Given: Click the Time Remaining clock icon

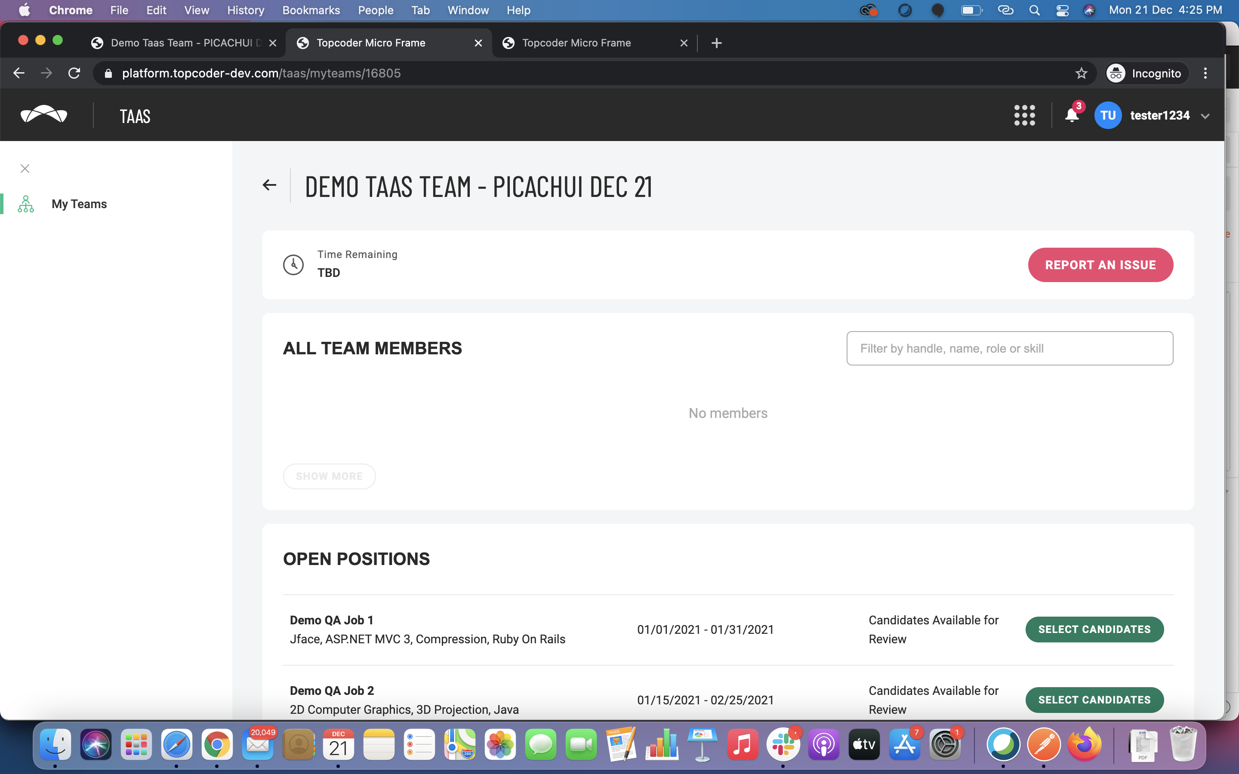Looking at the screenshot, I should (293, 264).
